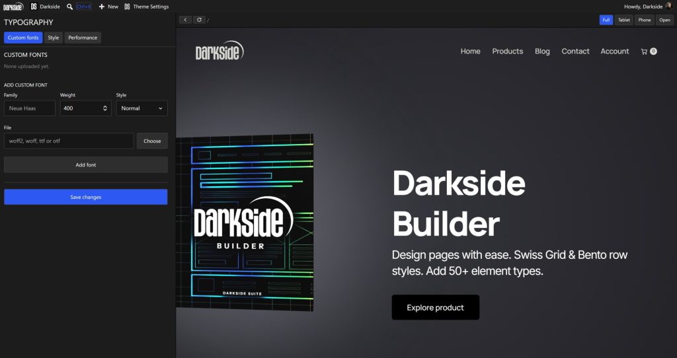677x358 pixels.
Task: Click the Explore product button
Action: tap(435, 308)
